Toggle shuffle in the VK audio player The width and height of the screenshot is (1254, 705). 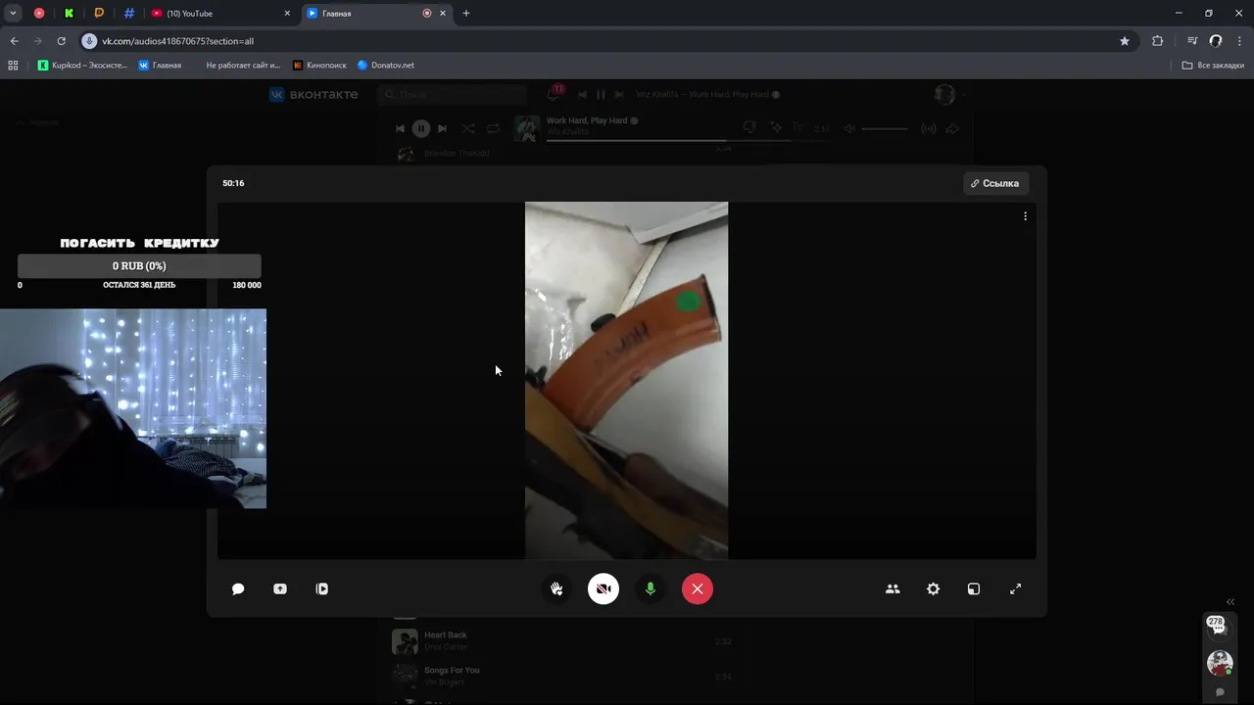[468, 128]
